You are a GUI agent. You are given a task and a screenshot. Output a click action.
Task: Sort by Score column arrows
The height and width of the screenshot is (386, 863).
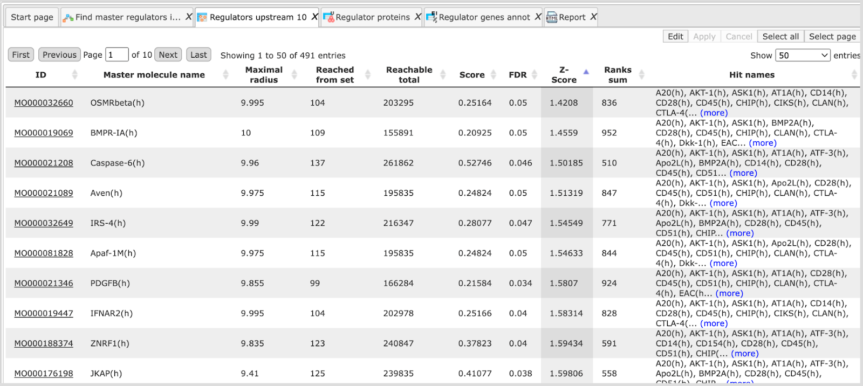point(493,75)
